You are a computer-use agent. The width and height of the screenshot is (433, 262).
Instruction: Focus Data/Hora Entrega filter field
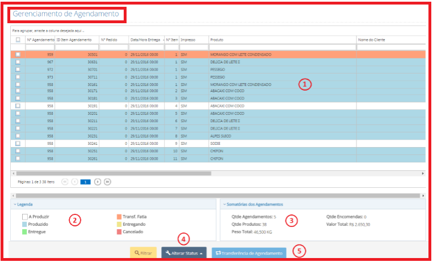click(146, 48)
